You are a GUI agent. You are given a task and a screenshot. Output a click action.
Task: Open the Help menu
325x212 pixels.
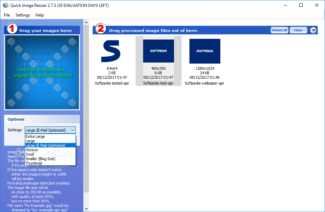pos(39,15)
